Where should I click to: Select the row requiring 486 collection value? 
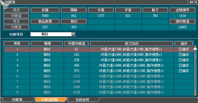[98, 65]
